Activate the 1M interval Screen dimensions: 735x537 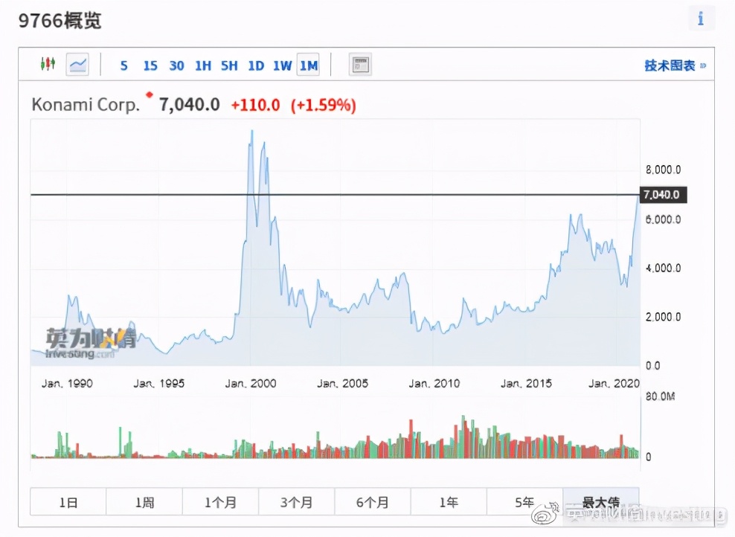(x=309, y=65)
